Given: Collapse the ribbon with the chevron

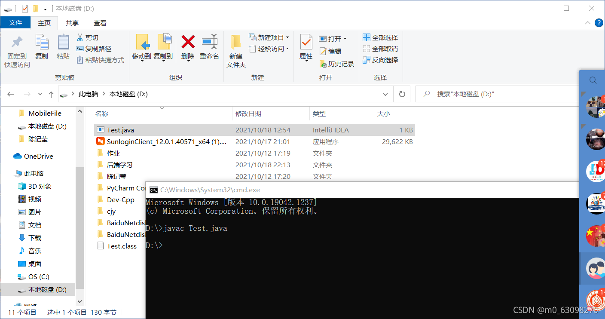Looking at the screenshot, I should (x=588, y=23).
